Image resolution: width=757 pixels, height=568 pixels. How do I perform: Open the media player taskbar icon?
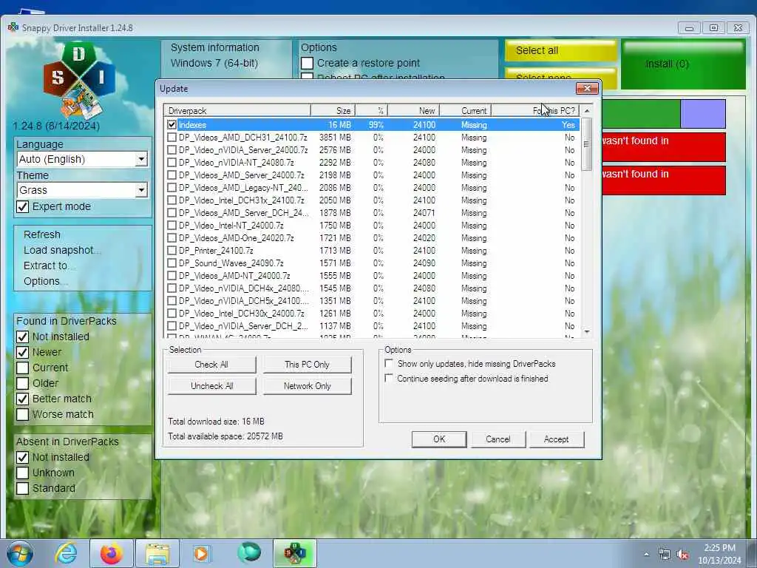[x=201, y=553]
